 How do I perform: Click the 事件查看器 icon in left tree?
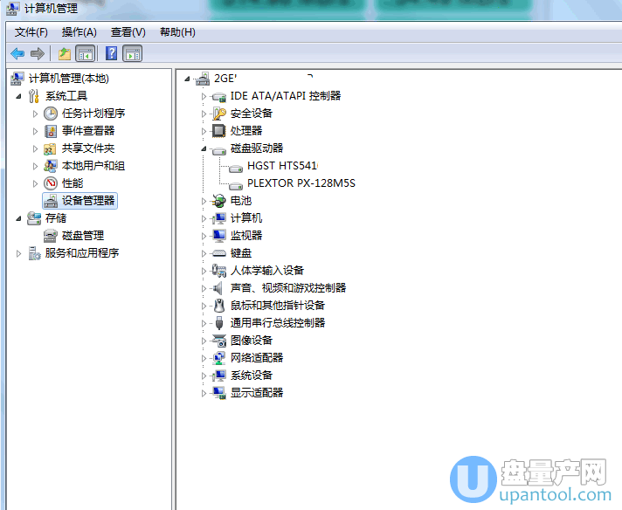click(52, 131)
